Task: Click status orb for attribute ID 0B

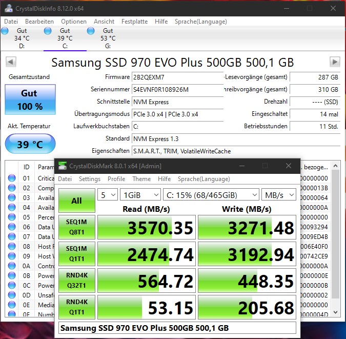Action: coord(12,275)
